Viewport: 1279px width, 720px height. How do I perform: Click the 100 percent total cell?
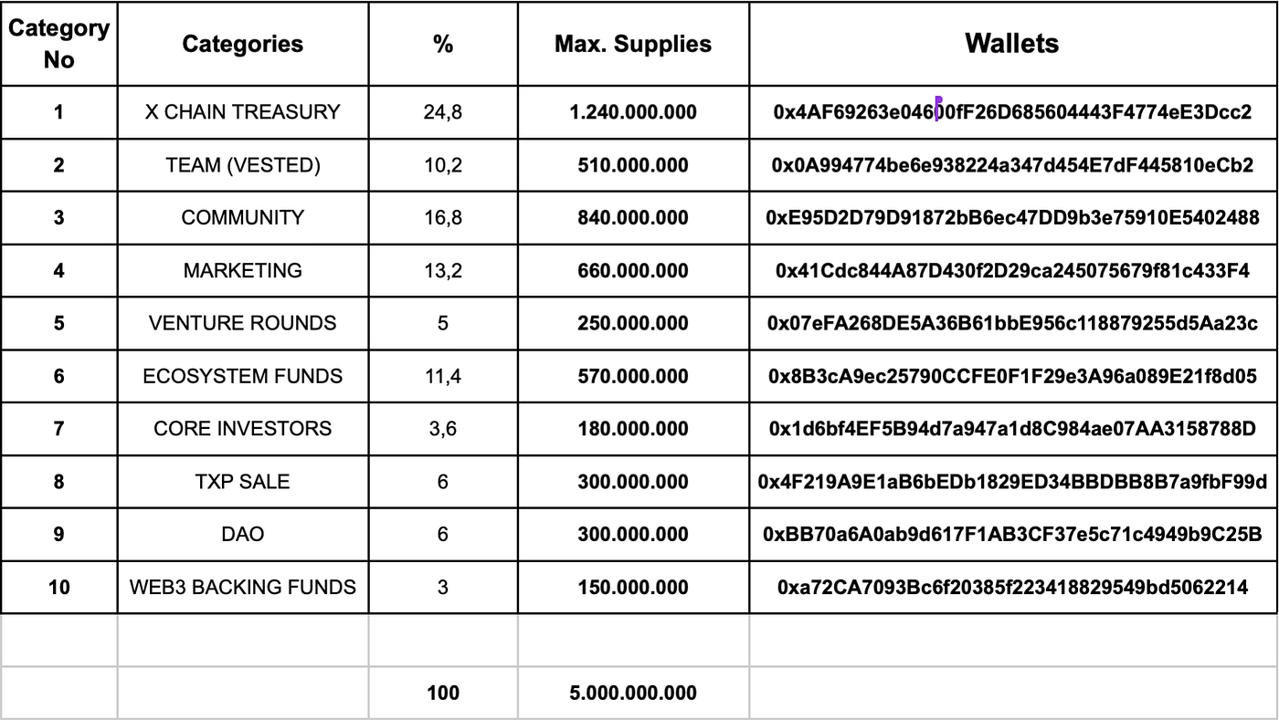point(443,693)
